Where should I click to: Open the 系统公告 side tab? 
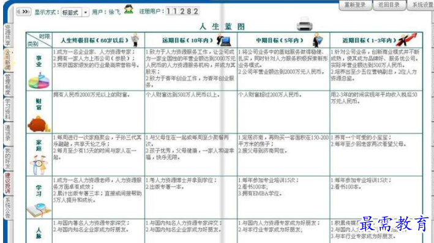pyautogui.click(x=8, y=208)
